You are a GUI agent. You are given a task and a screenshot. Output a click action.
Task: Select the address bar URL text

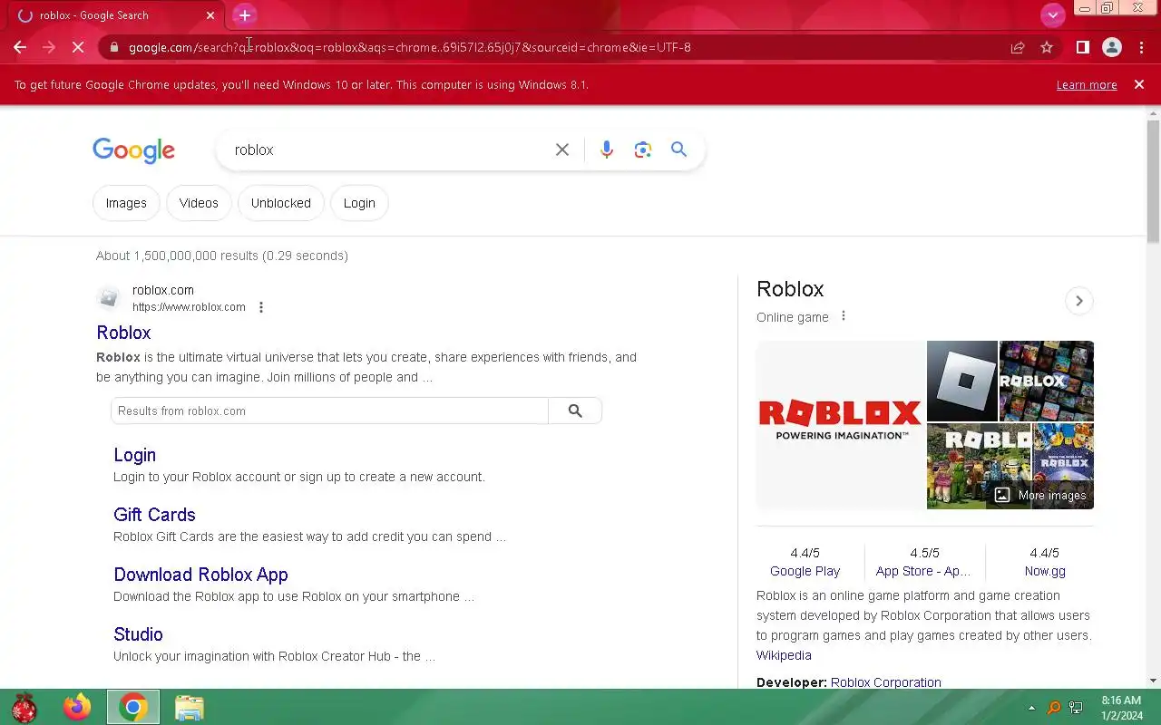pyautogui.click(x=409, y=47)
